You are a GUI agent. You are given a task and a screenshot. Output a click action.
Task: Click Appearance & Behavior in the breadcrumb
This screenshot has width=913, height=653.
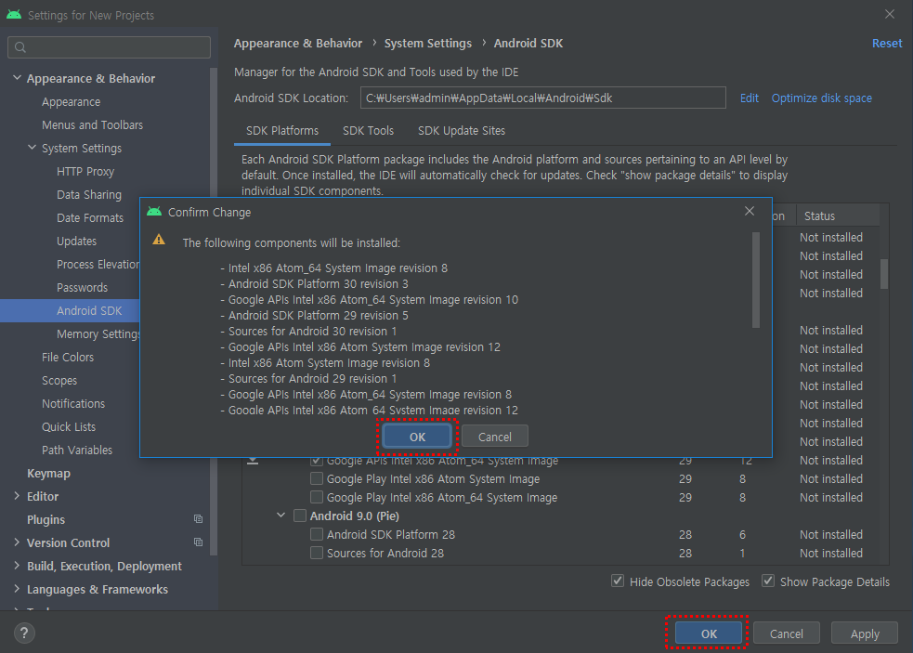pyautogui.click(x=298, y=43)
